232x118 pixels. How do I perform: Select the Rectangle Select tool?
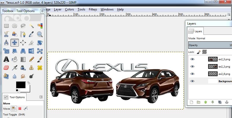(6, 26)
